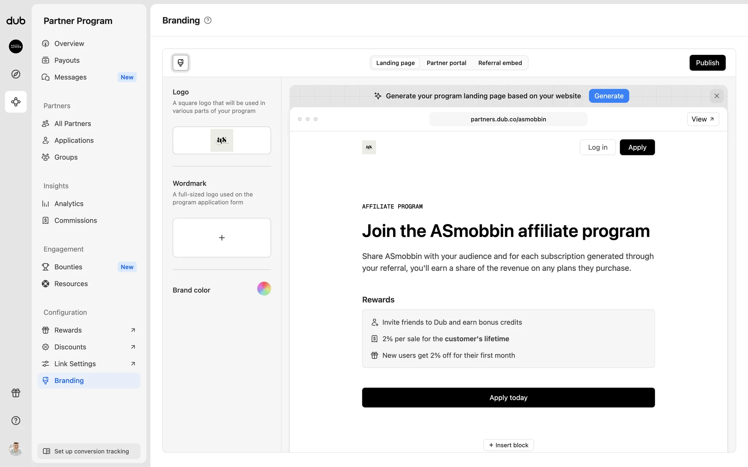Open the ASmobbin workspace switcher avatar
This screenshot has width=748, height=467.
(x=16, y=46)
